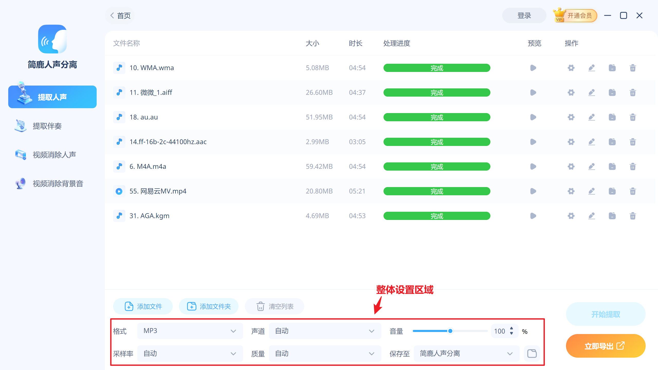Click 清空列表 to clear the list
This screenshot has width=658, height=370.
pos(274,306)
